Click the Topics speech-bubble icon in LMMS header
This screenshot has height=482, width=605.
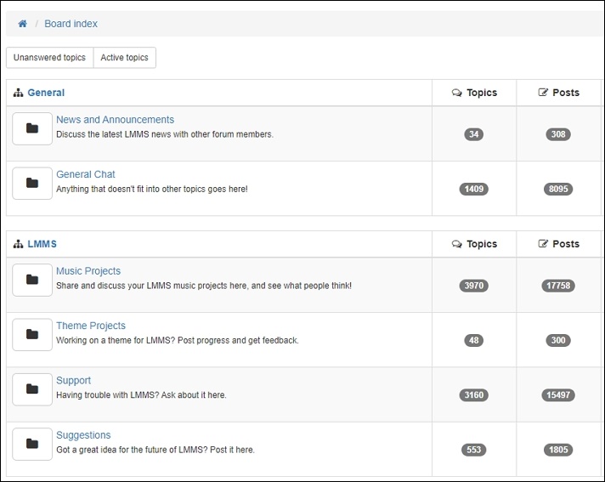(x=457, y=244)
